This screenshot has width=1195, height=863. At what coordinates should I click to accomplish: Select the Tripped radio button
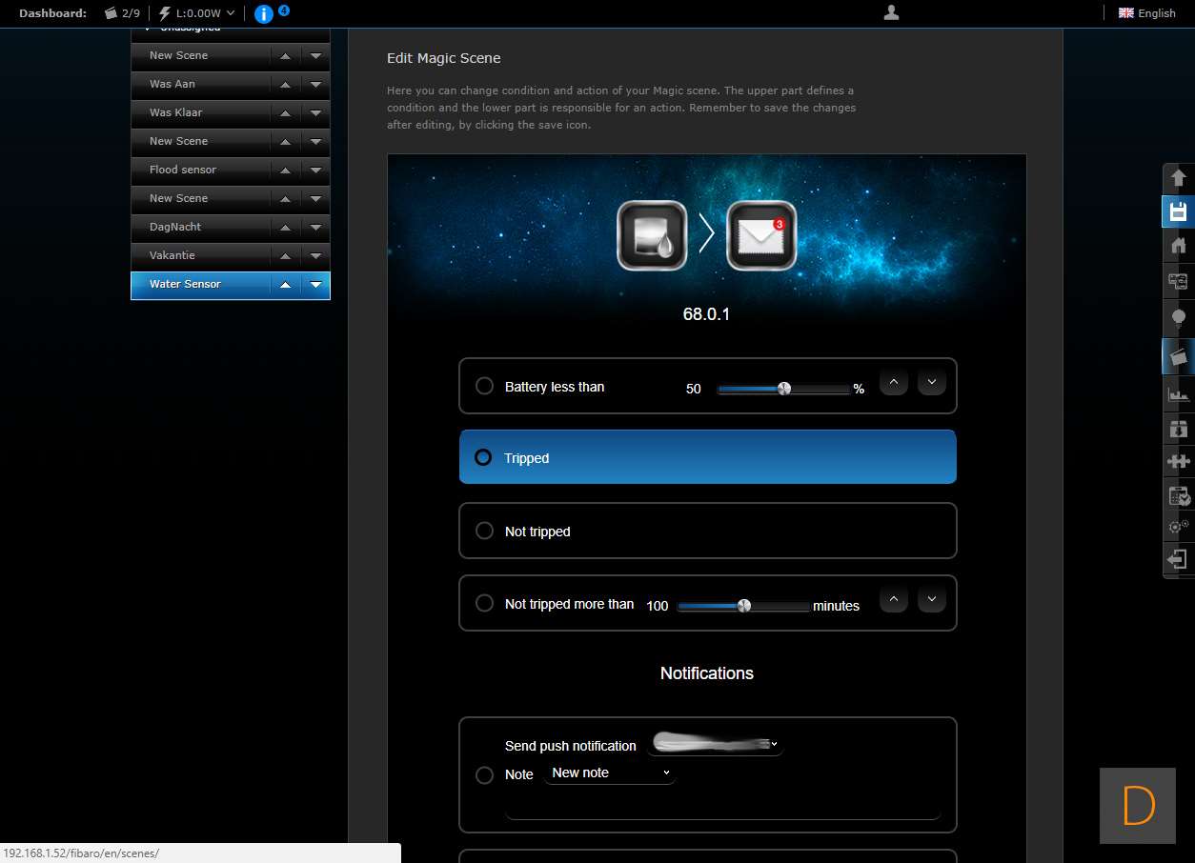pyautogui.click(x=483, y=457)
